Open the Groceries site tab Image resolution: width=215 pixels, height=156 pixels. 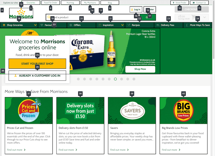click(31, 3)
